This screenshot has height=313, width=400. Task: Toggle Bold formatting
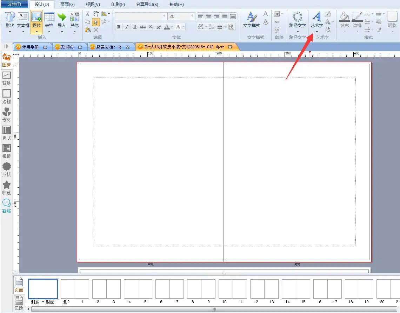coord(119,27)
